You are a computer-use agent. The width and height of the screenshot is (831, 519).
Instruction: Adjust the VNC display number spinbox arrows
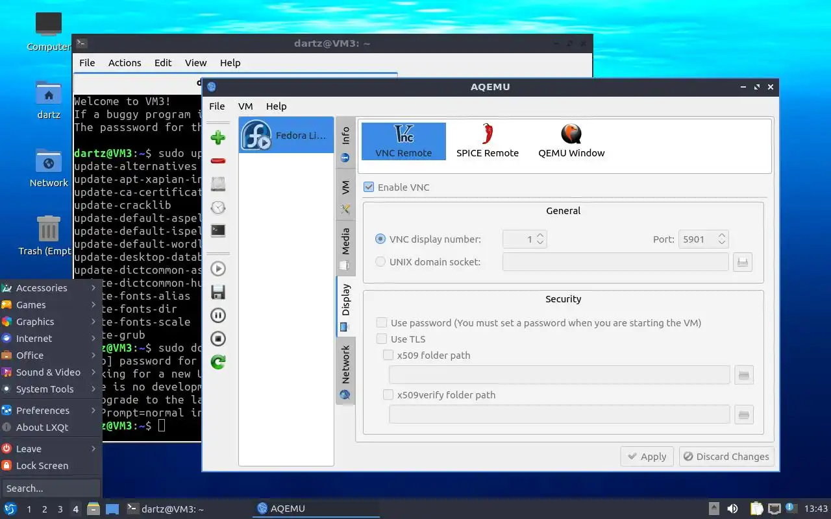[540, 239]
